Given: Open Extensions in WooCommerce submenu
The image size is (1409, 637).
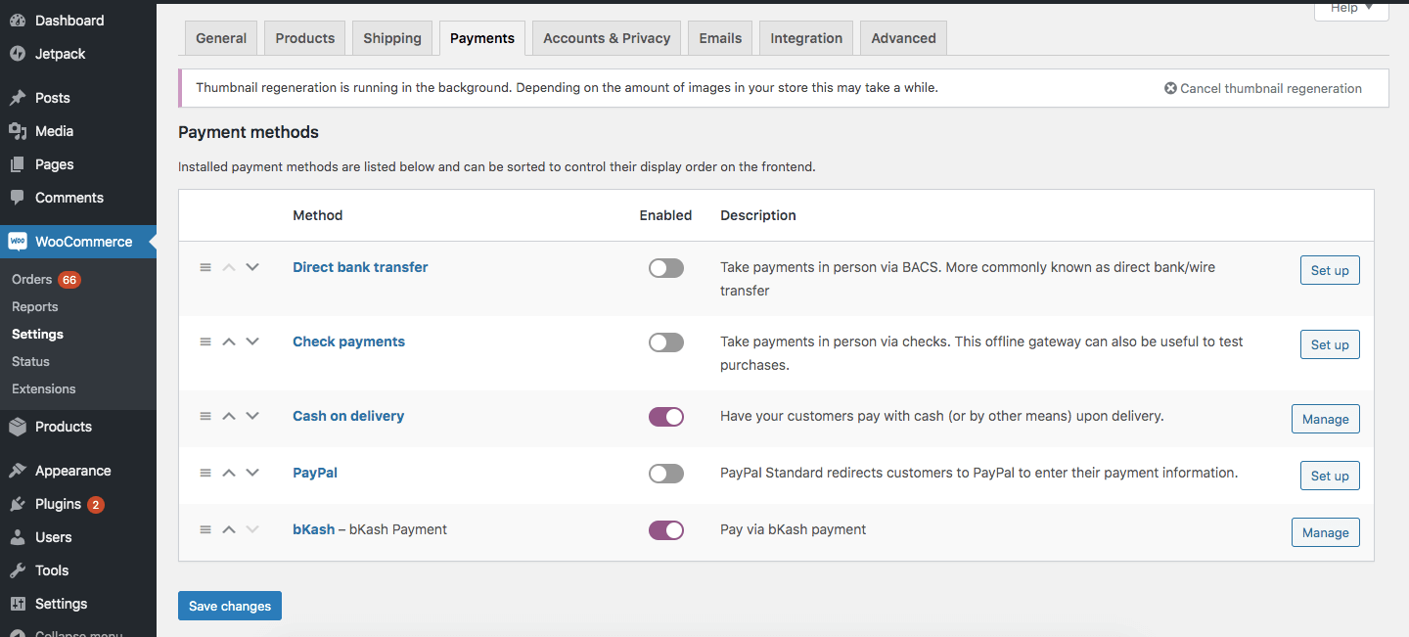Looking at the screenshot, I should (43, 388).
